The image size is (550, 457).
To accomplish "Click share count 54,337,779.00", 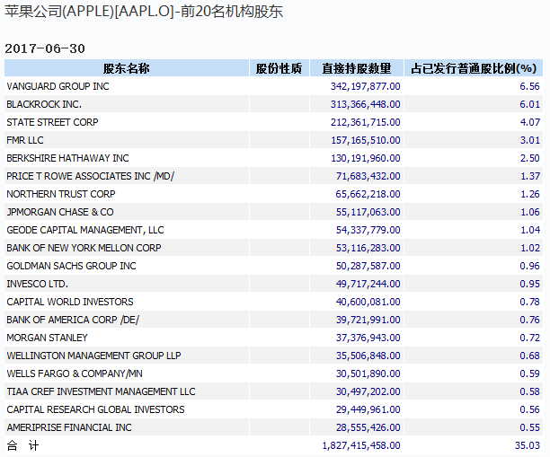I will pyautogui.click(x=368, y=230).
